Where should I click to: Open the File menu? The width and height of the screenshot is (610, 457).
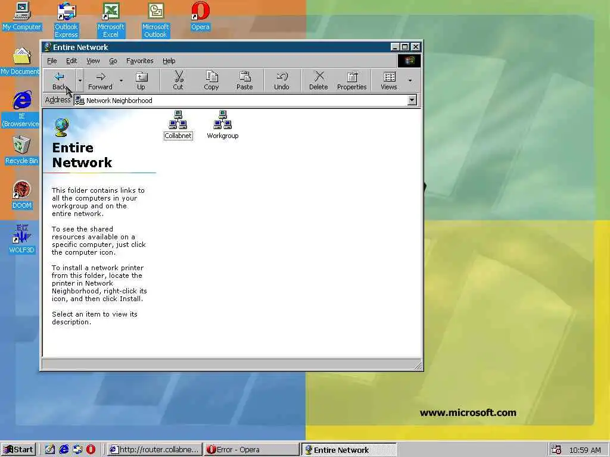(x=52, y=61)
